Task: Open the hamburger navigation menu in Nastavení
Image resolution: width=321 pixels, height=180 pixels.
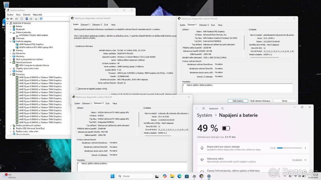Action: pos(204,109)
